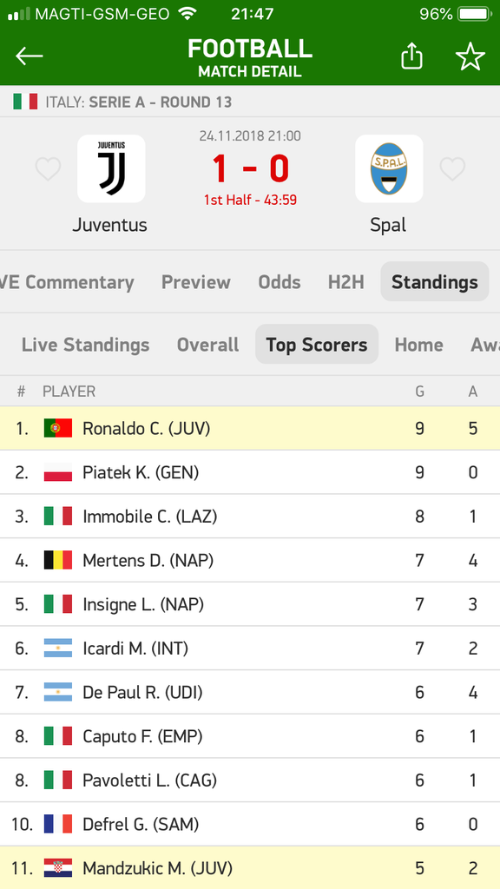
Task: Open the Preview tab
Action: coord(195,282)
